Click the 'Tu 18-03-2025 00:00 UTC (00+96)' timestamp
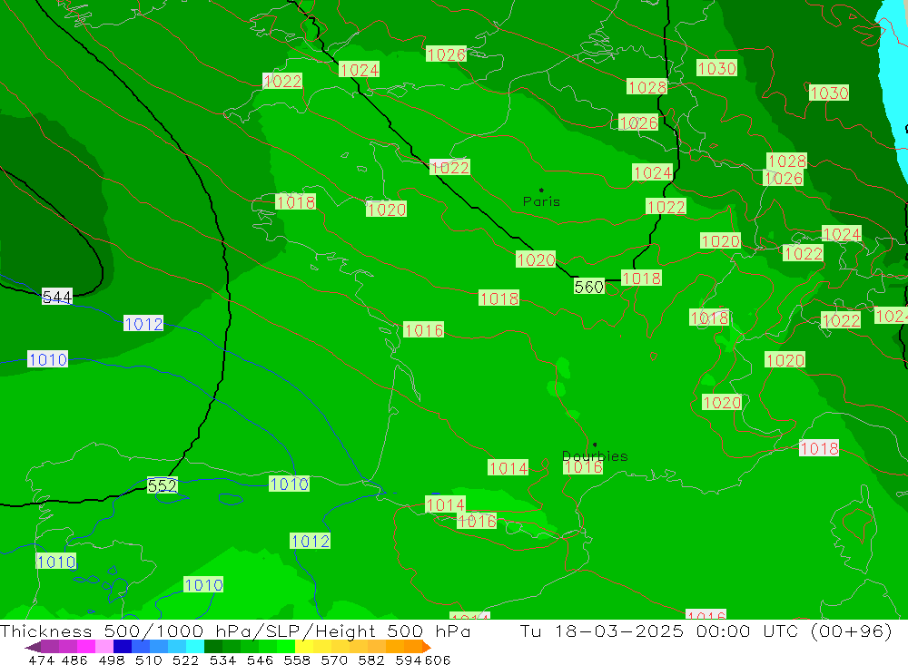Viewport: 908px width, 665px height. point(706,631)
